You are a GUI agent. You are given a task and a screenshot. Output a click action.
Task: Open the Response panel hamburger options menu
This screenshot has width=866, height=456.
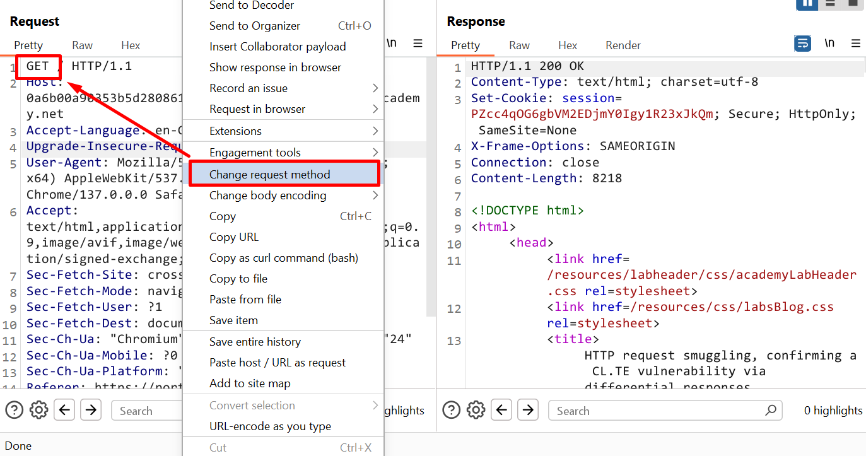[x=855, y=44]
